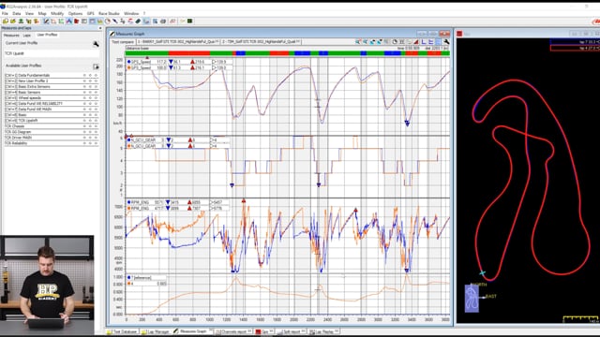
Task: Open the Lap Manager bottom tab
Action: 156,331
